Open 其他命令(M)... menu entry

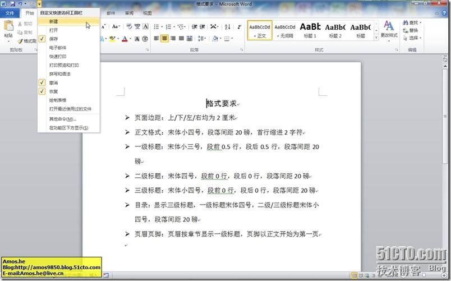(69, 119)
